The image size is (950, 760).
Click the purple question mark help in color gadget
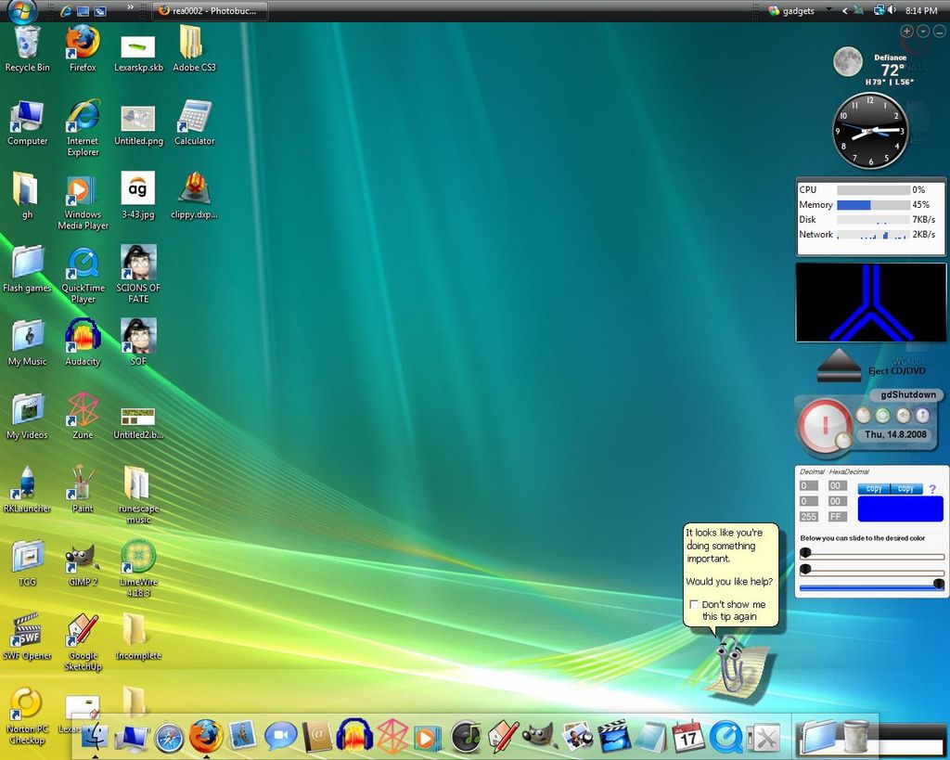pyautogui.click(x=932, y=488)
